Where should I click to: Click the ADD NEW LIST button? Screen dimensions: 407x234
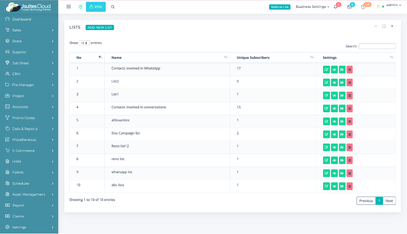tap(100, 27)
